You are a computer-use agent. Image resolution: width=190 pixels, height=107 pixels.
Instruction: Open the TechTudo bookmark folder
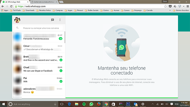(x=15, y=10)
